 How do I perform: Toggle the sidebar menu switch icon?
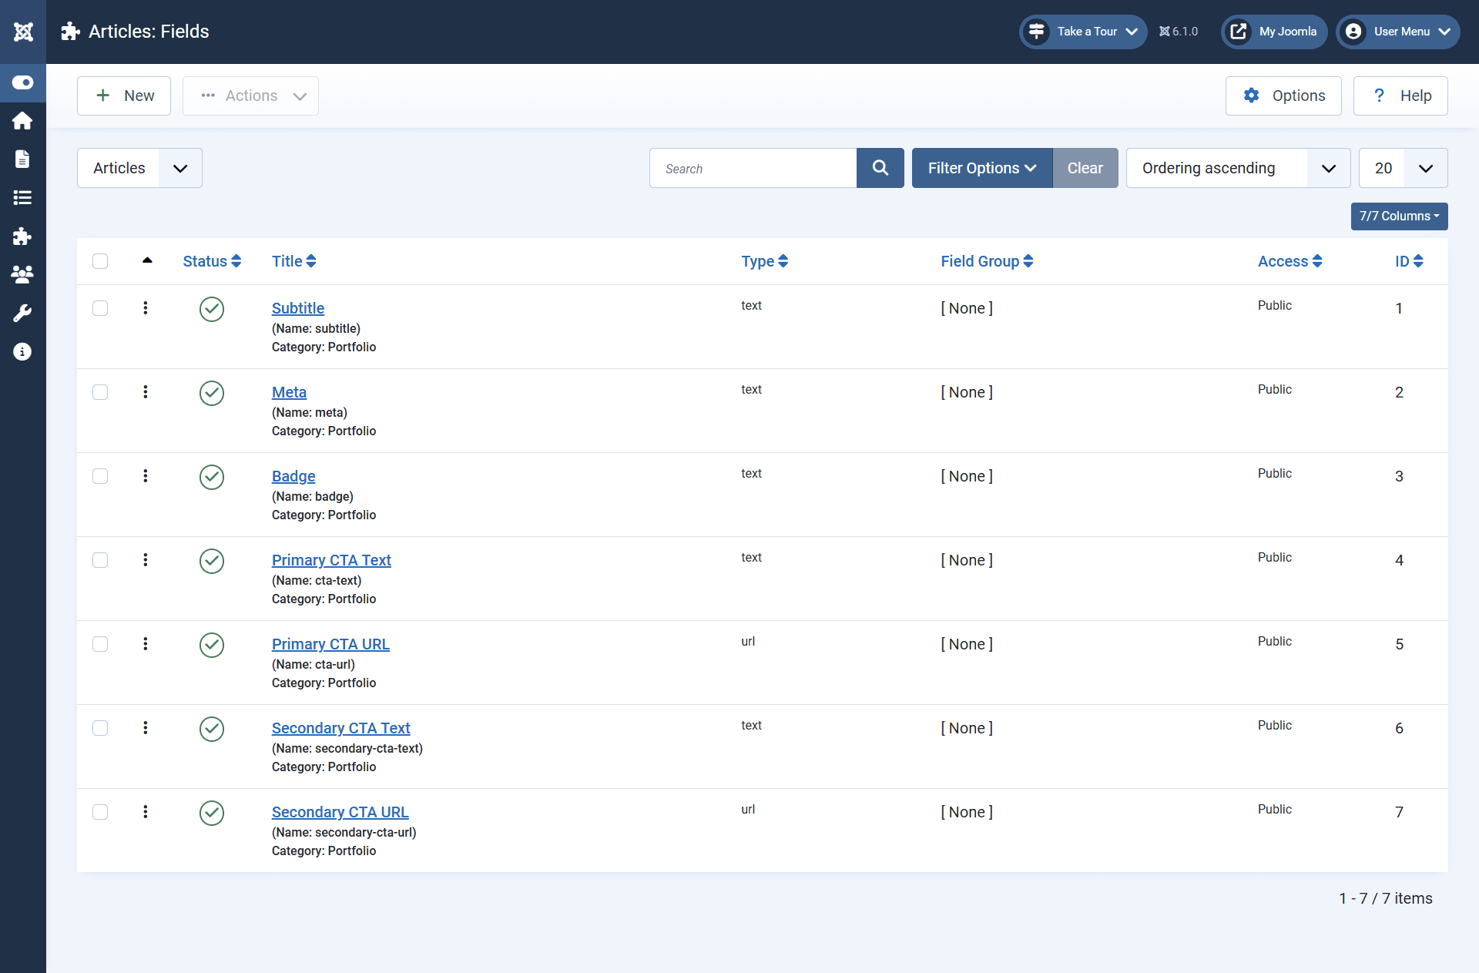22,82
